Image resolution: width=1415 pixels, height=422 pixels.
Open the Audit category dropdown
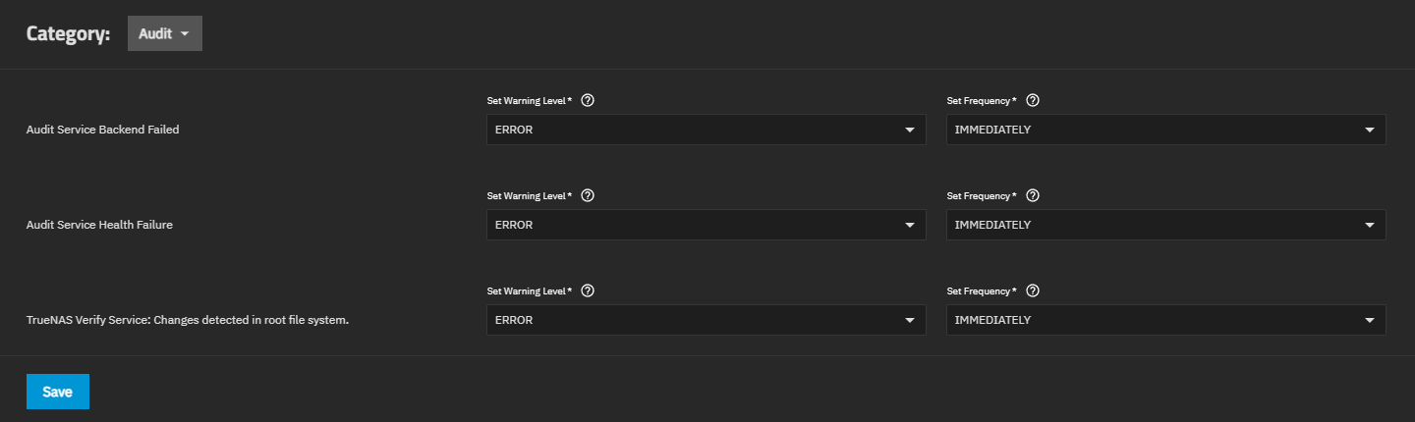point(164,33)
